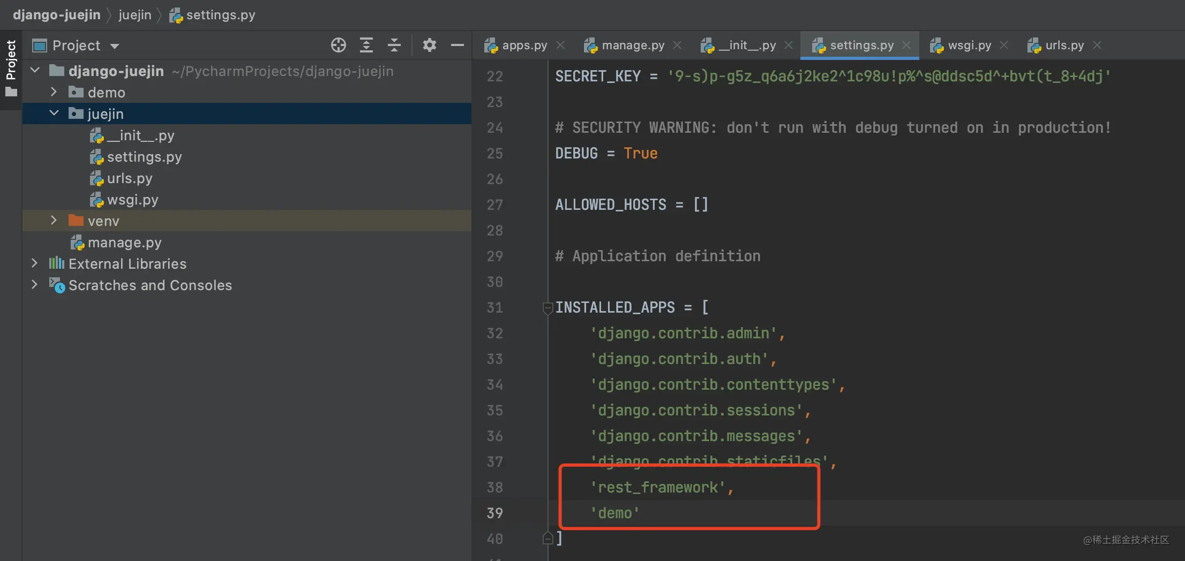Screen dimensions: 1185x561
Task: Hide the Project panel with minus icon
Action: click(x=457, y=46)
